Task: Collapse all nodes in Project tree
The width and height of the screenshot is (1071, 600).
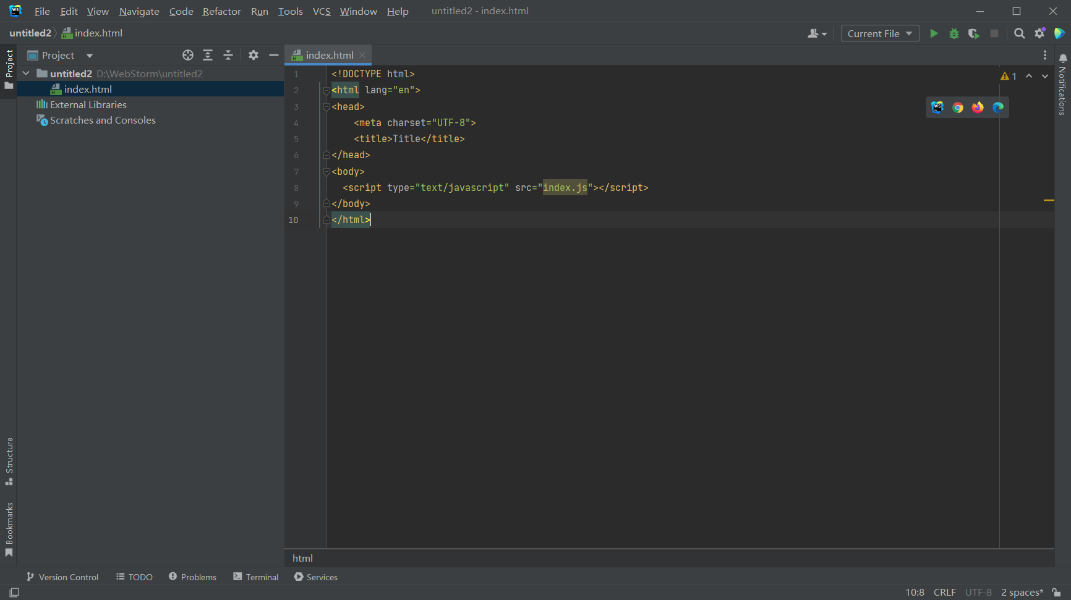Action: coord(228,55)
